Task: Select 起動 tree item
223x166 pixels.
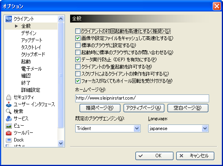Action: pos(26,62)
